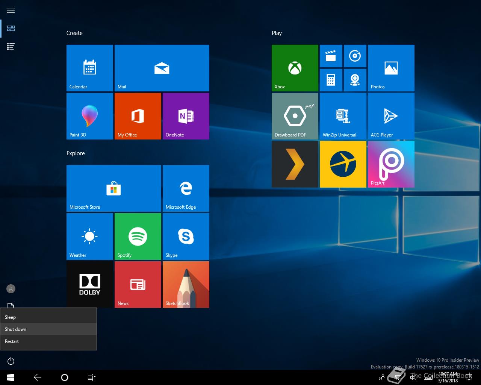Open the small Maps tile
The height and width of the screenshot is (385, 481).
pyautogui.click(x=355, y=80)
